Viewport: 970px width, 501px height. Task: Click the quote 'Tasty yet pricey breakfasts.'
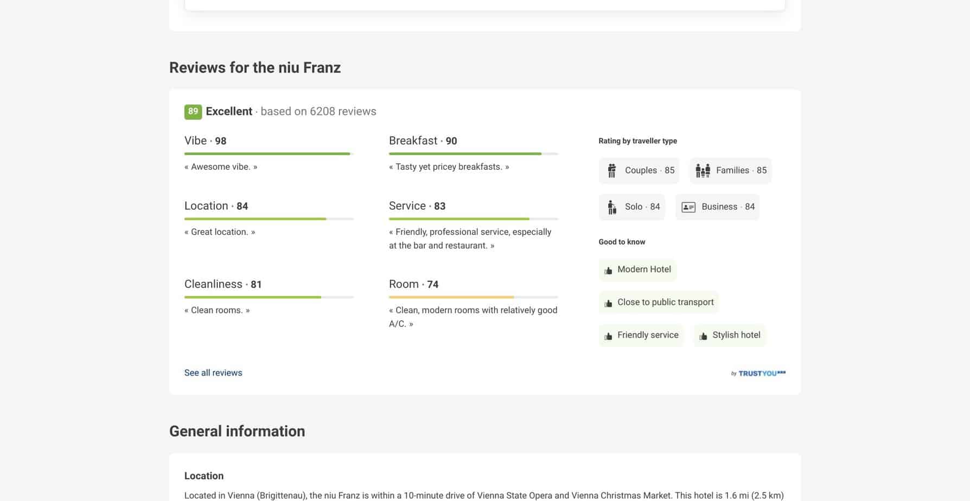[x=449, y=167]
